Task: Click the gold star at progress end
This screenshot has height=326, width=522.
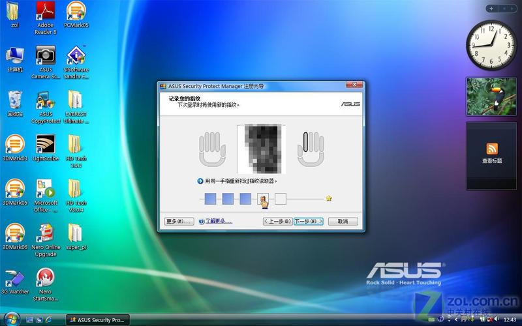Action: coord(329,199)
